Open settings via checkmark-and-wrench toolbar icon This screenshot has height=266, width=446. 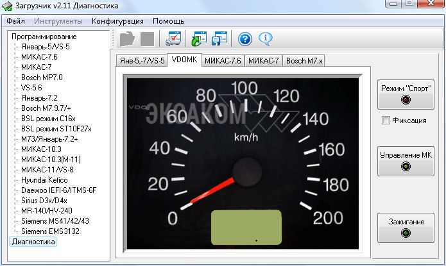[x=173, y=38]
